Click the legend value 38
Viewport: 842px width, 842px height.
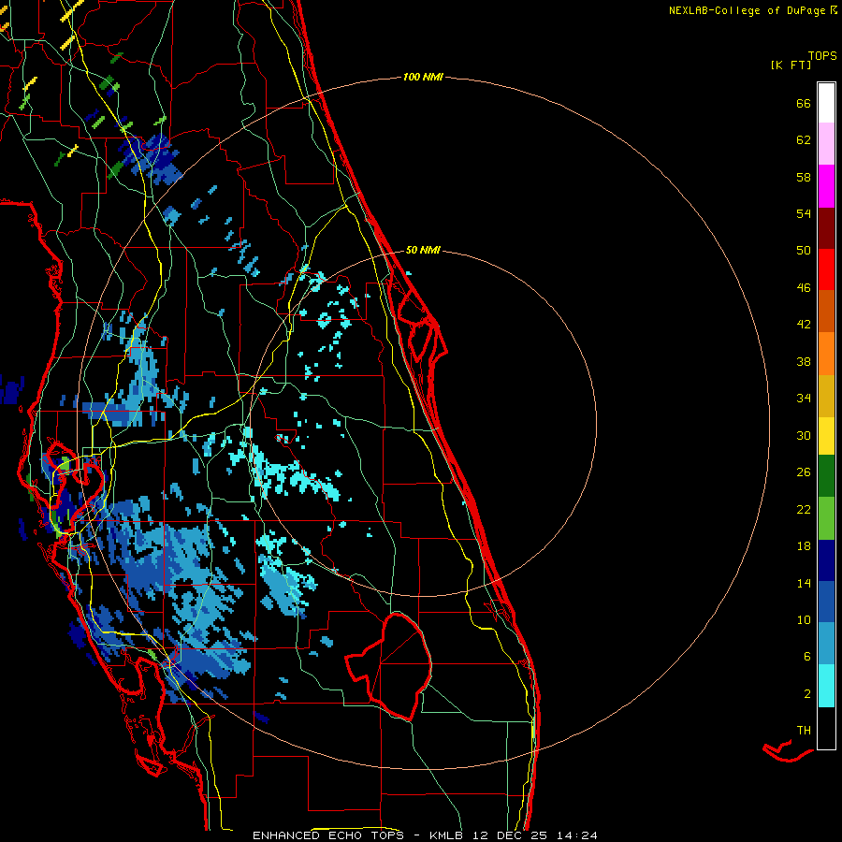click(x=804, y=361)
